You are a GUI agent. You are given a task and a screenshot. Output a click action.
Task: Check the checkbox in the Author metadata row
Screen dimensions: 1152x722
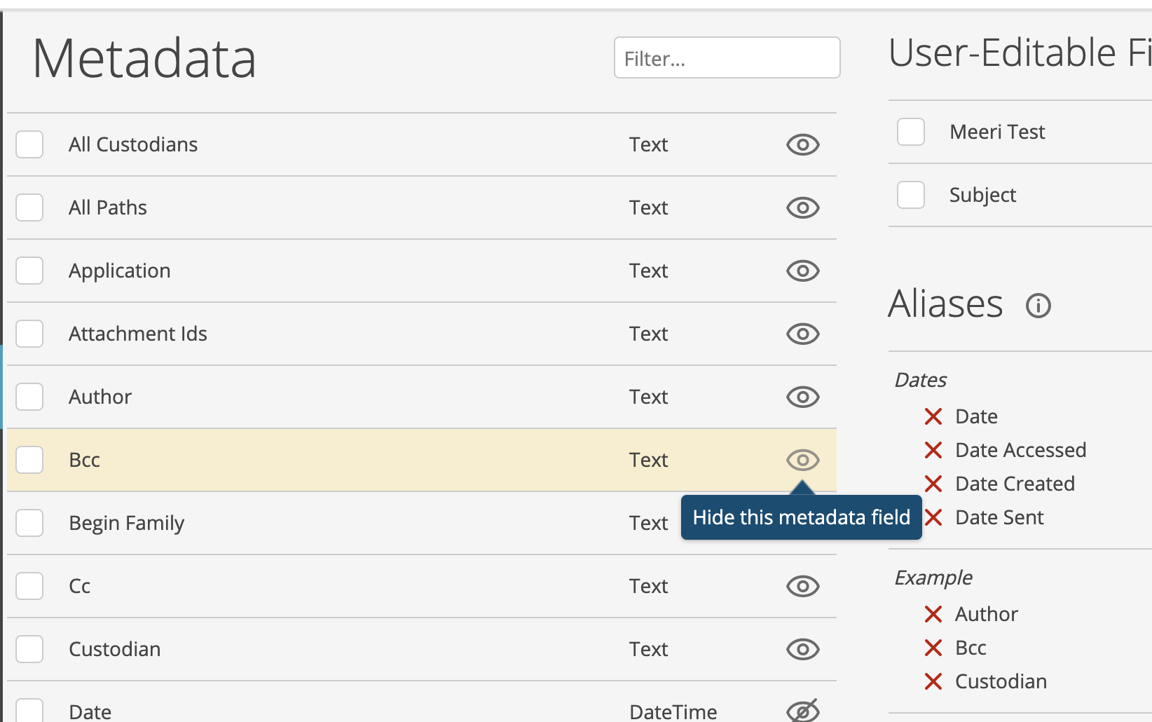(x=29, y=397)
